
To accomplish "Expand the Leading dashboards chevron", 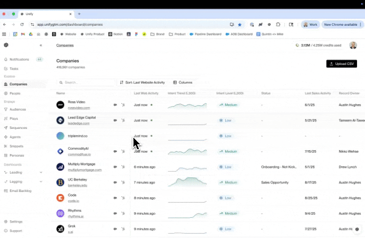I will [41, 173].
